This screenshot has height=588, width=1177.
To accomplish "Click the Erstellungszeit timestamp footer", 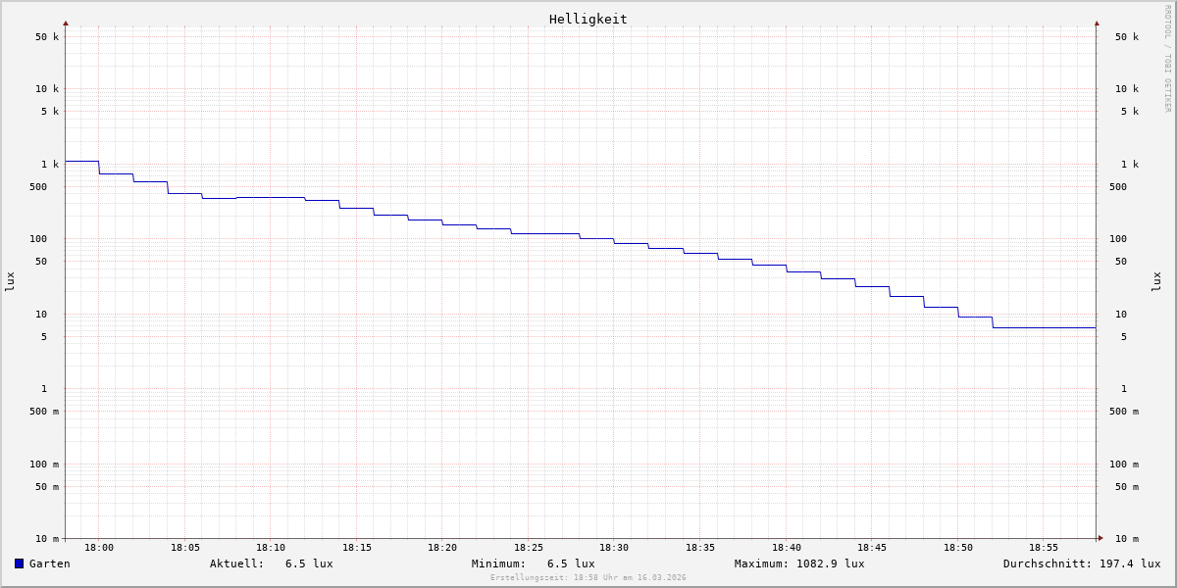I will 588,578.
